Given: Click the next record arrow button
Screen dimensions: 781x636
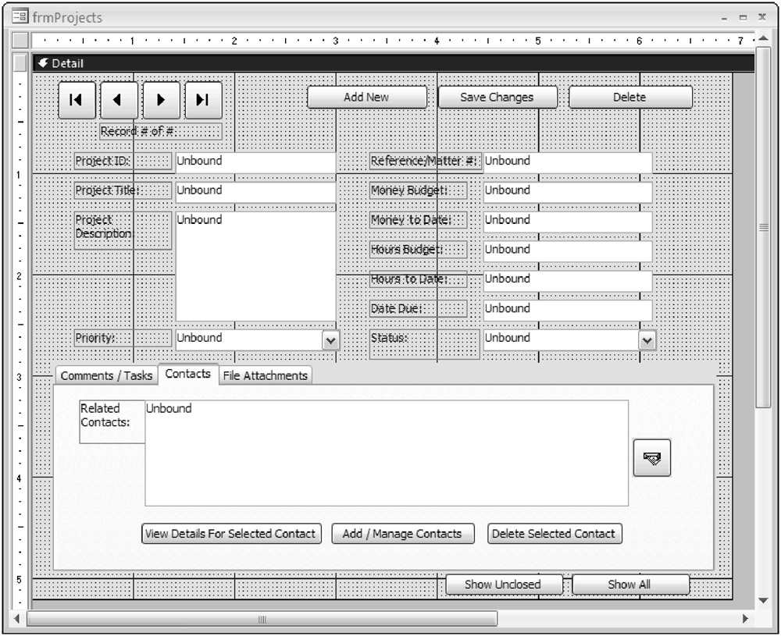Looking at the screenshot, I should (161, 100).
